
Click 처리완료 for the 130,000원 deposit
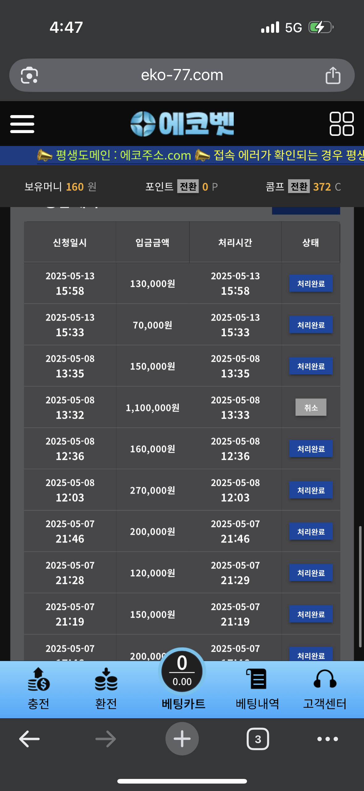(x=311, y=283)
